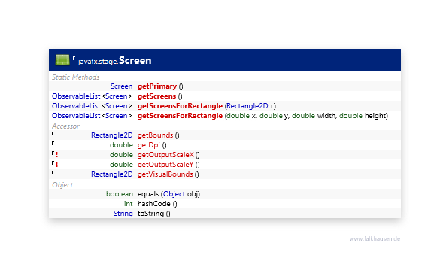Click getScreensForRectangle with Rectangle2D parameter
The image size is (443, 273).
(180, 106)
